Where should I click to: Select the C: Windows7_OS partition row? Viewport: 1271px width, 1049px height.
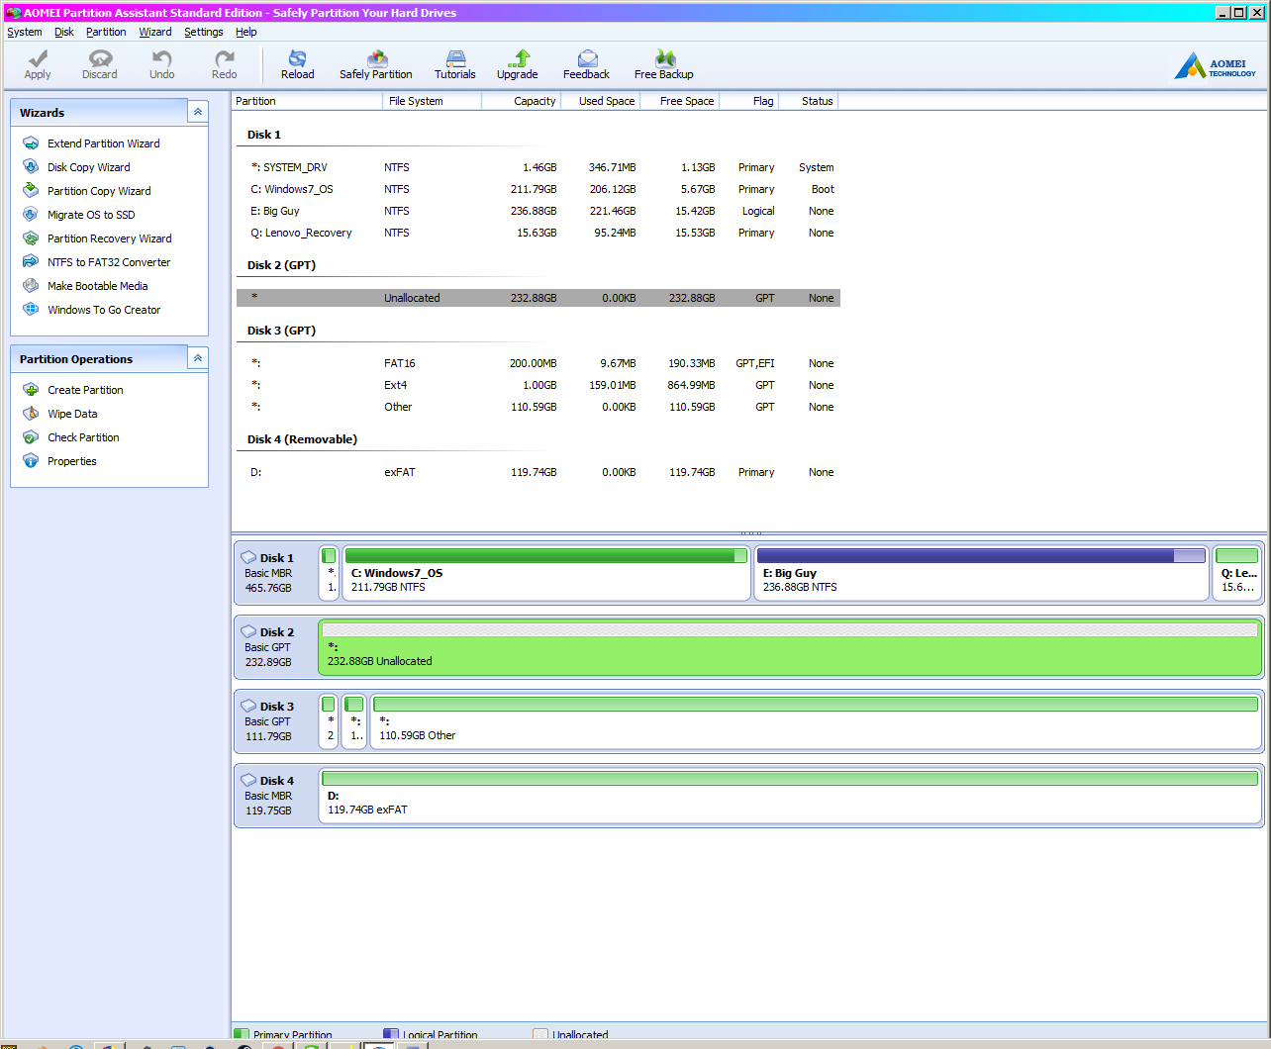pos(299,189)
